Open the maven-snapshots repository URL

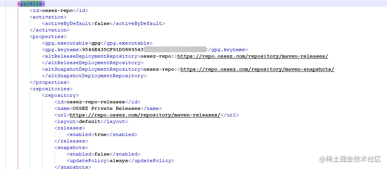[x=257, y=69]
